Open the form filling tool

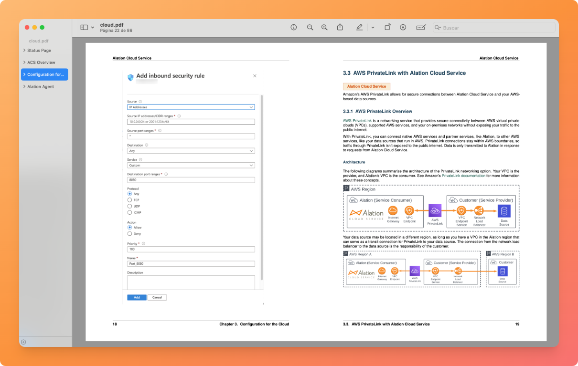[421, 28]
